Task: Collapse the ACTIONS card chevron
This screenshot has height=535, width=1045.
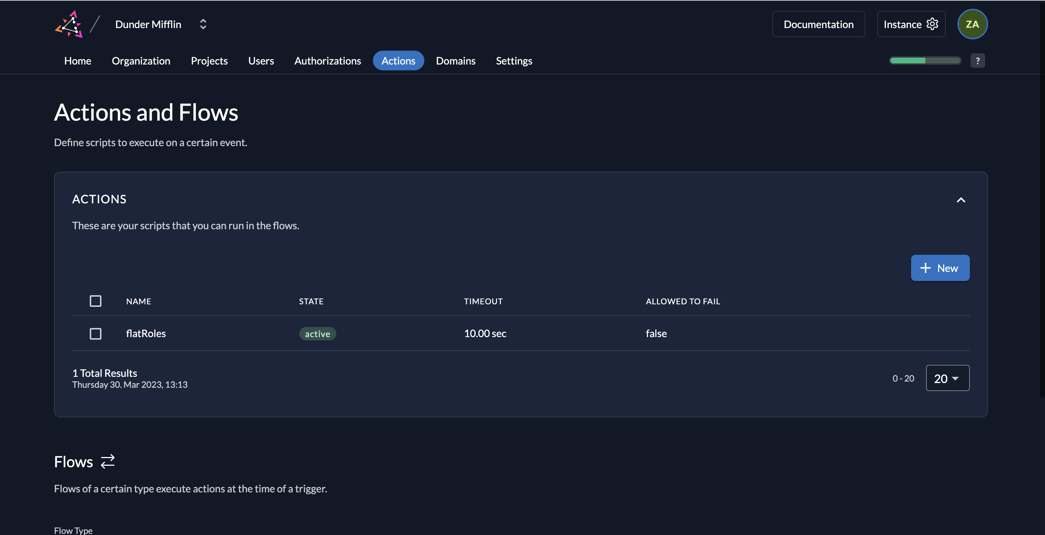Action: point(961,200)
